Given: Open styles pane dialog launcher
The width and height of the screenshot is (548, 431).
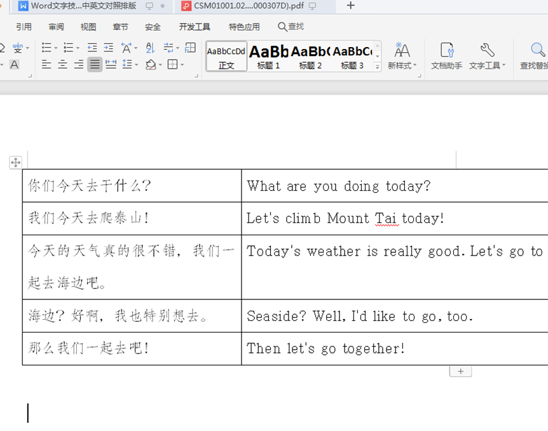Looking at the screenshot, I should (419, 76).
